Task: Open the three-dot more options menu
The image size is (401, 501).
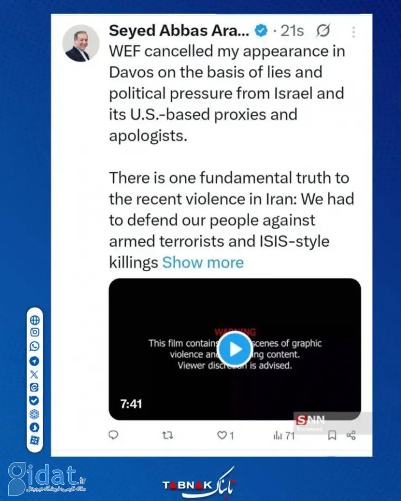Action: tap(353, 32)
